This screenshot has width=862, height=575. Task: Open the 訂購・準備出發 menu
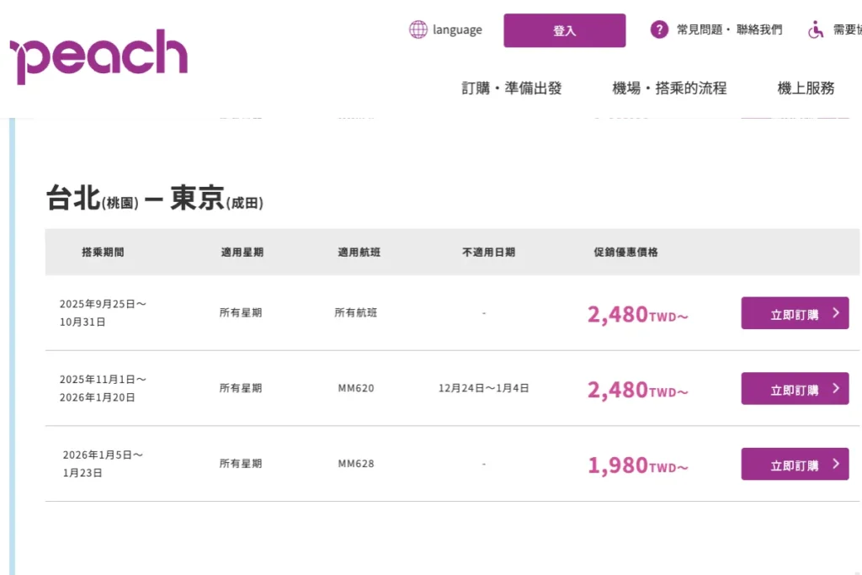[x=511, y=88]
